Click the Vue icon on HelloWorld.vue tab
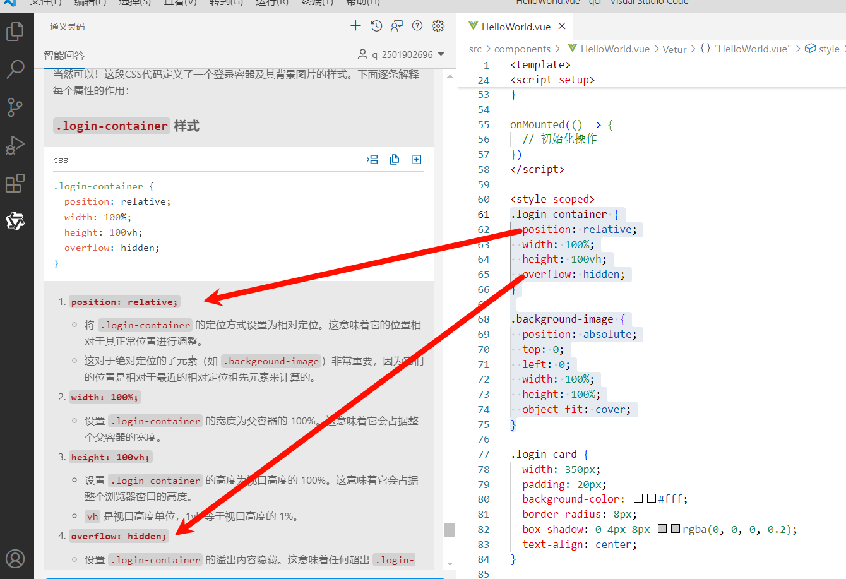This screenshot has height=579, width=846. 473,26
